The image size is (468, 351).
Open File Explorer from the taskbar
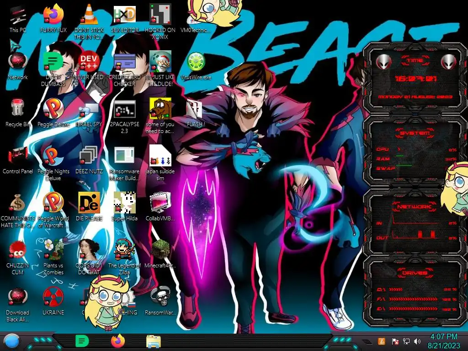coord(154,341)
